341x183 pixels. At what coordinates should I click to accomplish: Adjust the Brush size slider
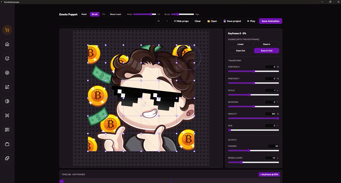183,14
